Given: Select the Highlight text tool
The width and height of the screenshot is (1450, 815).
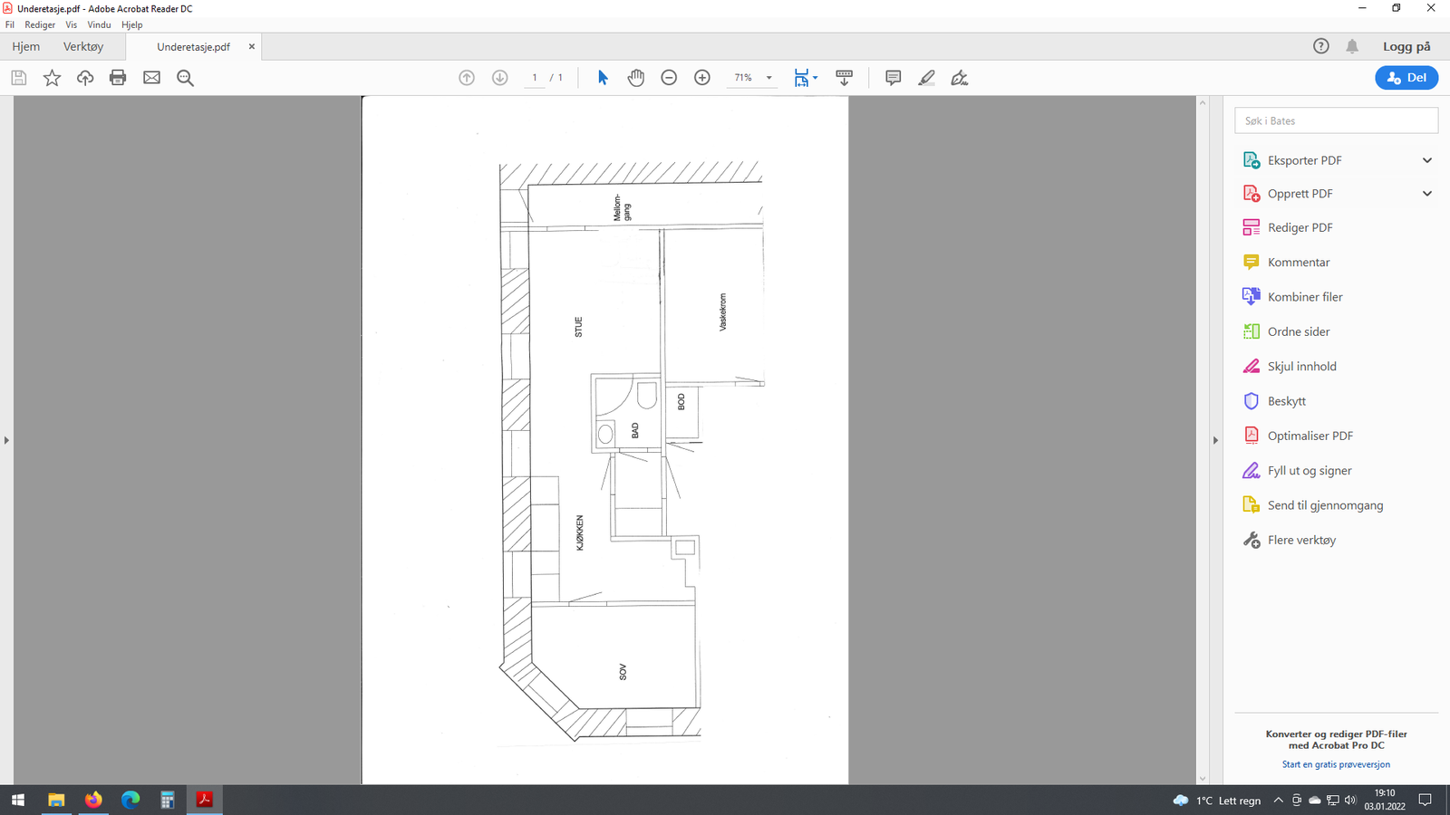Looking at the screenshot, I should 925,78.
